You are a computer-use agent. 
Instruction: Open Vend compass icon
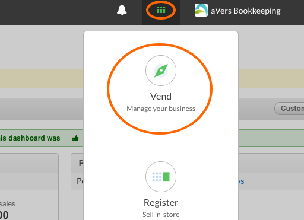tap(161, 71)
